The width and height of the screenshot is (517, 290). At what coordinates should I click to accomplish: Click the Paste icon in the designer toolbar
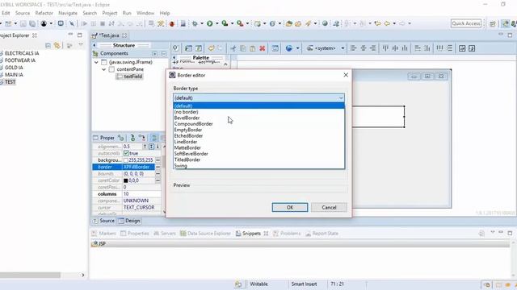253,48
